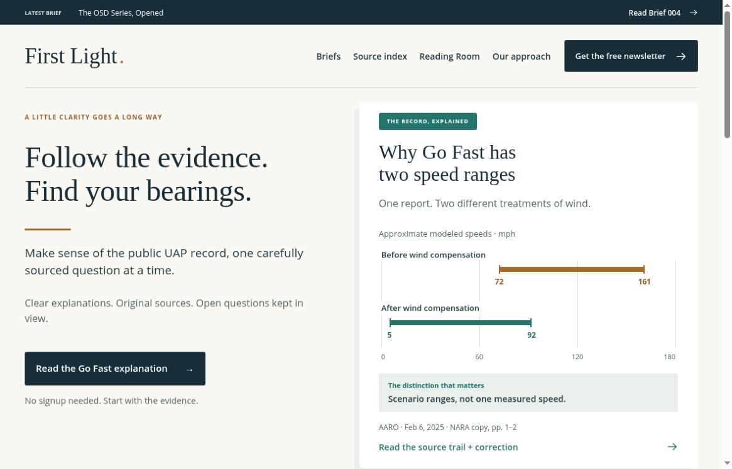Click the value 92 on the chart
This screenshot has width=732, height=469.
(x=532, y=335)
